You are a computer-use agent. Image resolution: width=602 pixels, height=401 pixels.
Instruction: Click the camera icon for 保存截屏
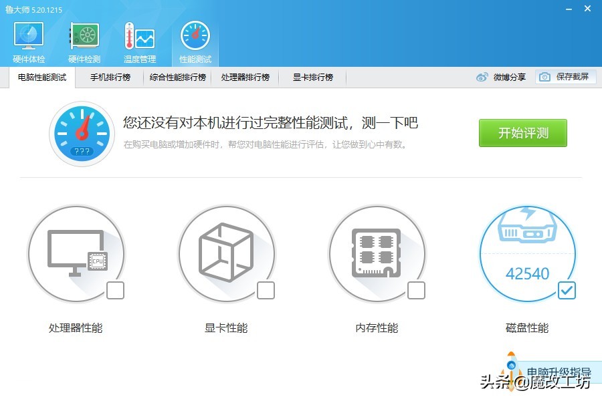[544, 77]
